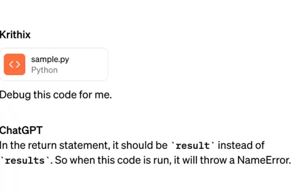Click 'it will throw a' in the reply

204,160
